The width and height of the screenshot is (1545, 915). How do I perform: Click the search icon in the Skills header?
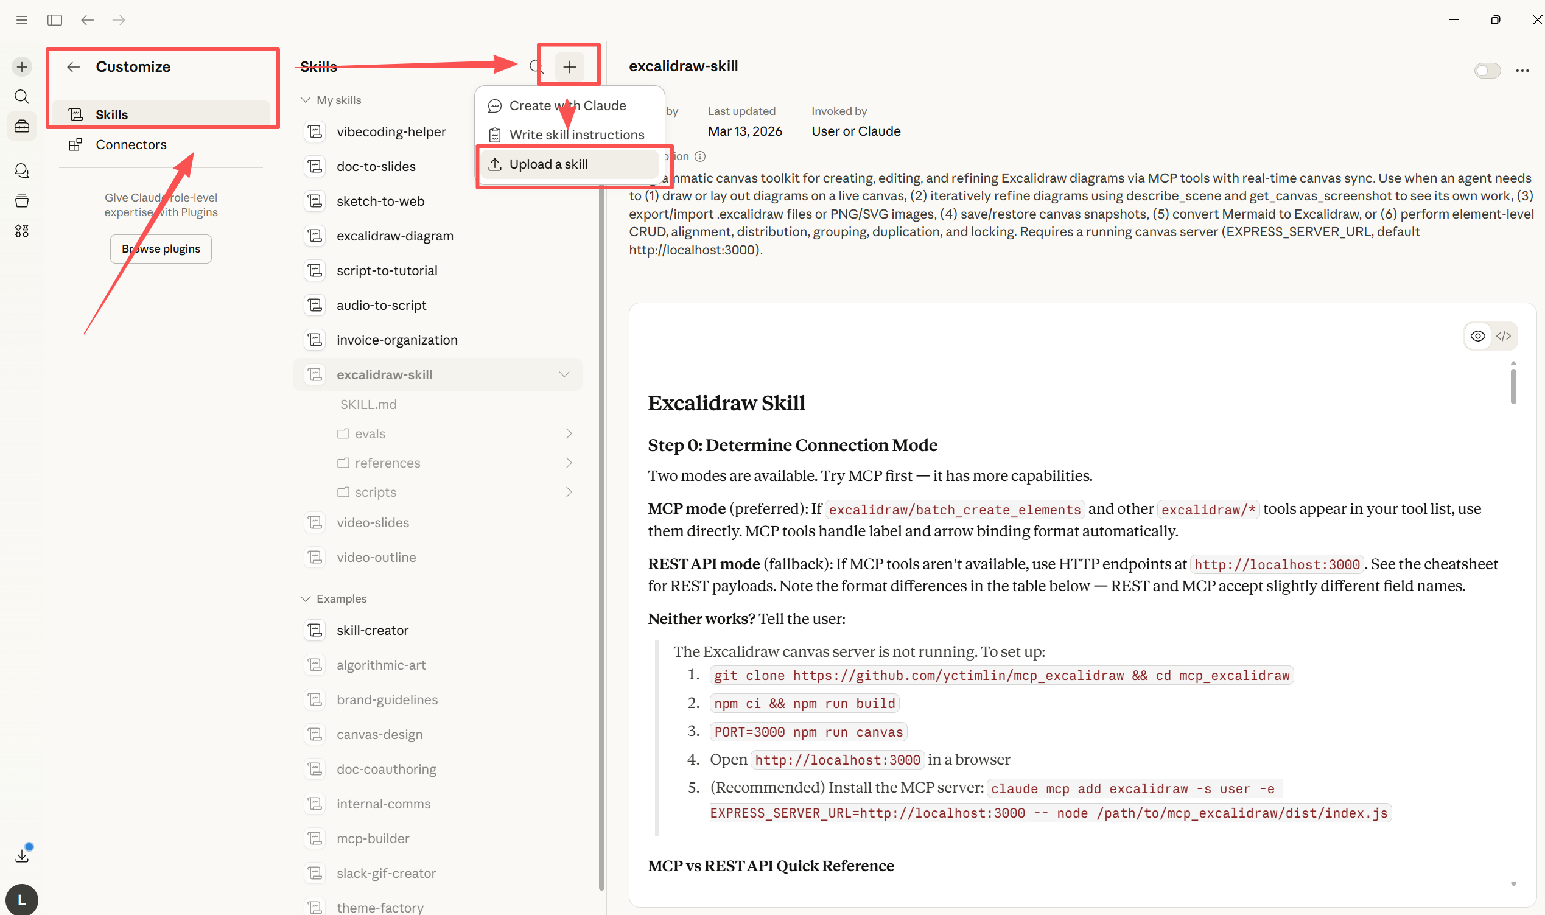click(536, 66)
